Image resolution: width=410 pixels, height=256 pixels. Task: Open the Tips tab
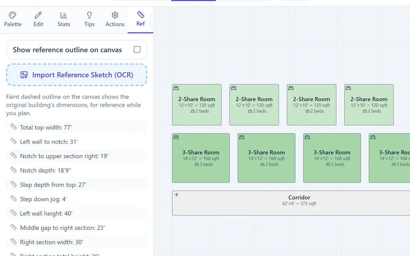pyautogui.click(x=89, y=19)
